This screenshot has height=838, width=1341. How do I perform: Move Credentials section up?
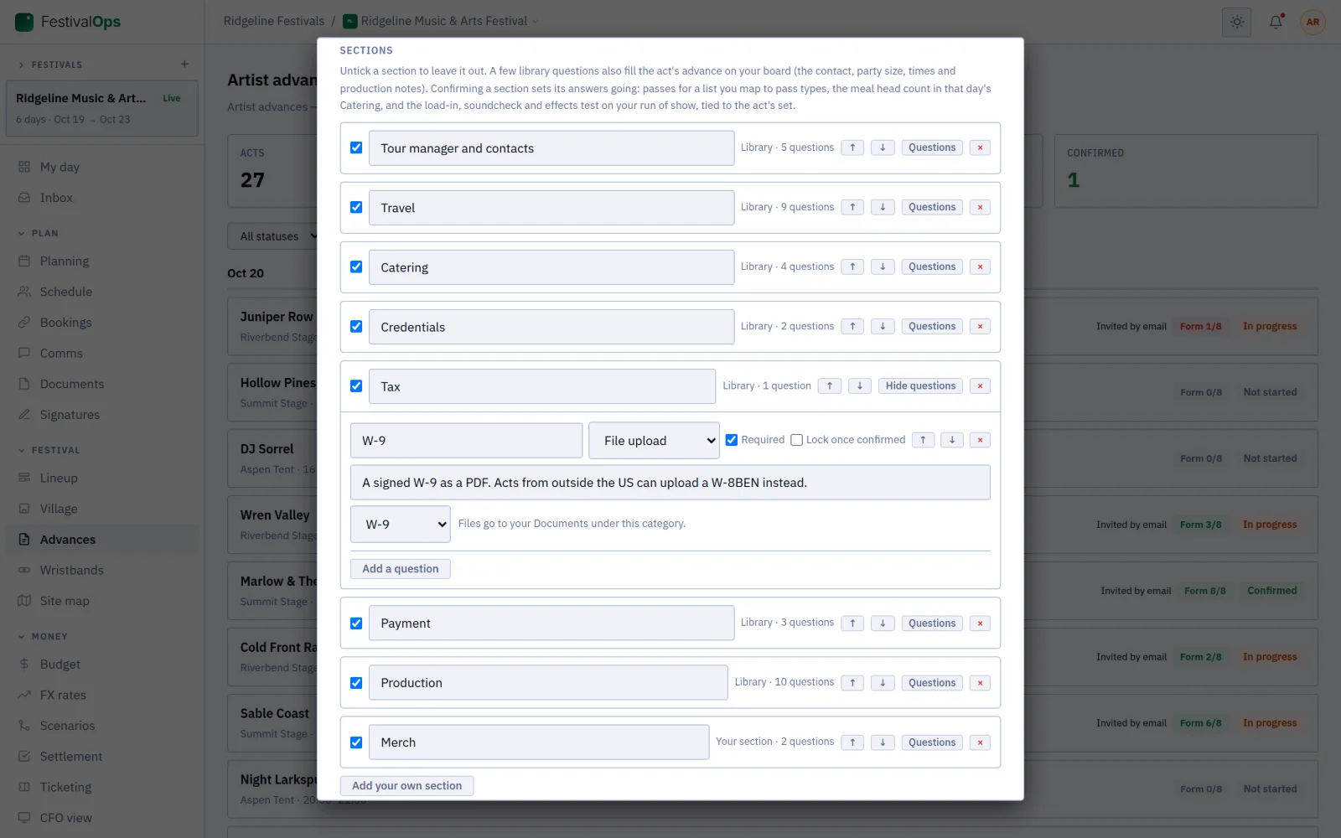tap(852, 326)
